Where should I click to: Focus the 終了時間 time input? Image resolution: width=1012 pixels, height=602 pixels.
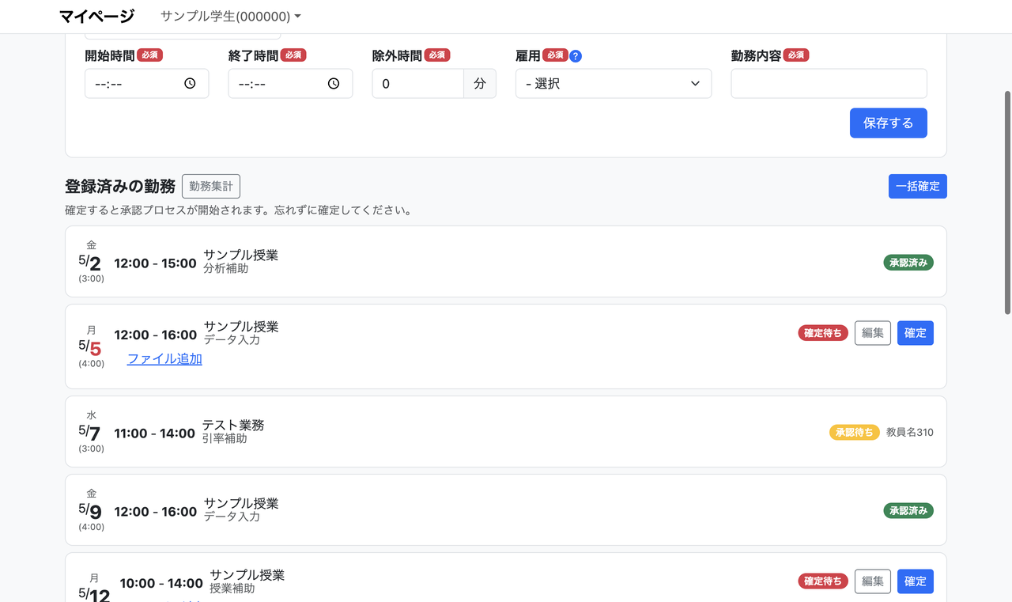coord(291,83)
